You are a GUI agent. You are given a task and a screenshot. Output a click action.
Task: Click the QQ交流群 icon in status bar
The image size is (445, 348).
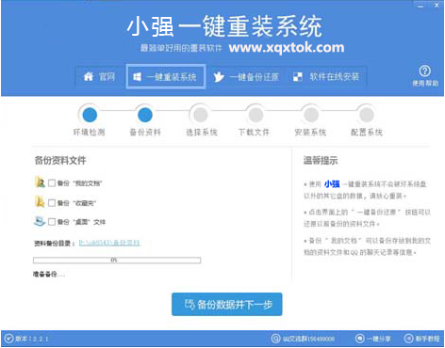tap(275, 339)
